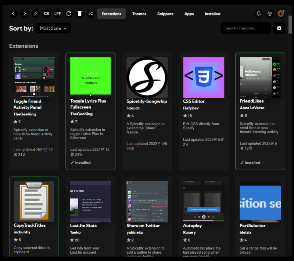The height and width of the screenshot is (261, 294).
Task: Expand the Most Stale sort dropdown
Action: (53, 28)
